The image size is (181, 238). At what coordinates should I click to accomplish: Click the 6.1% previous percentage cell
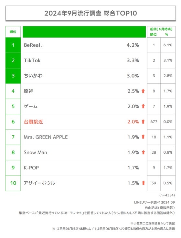[x=168, y=45]
